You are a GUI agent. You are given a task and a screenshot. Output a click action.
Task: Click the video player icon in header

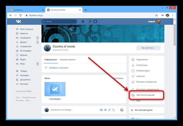(x=95, y=21)
